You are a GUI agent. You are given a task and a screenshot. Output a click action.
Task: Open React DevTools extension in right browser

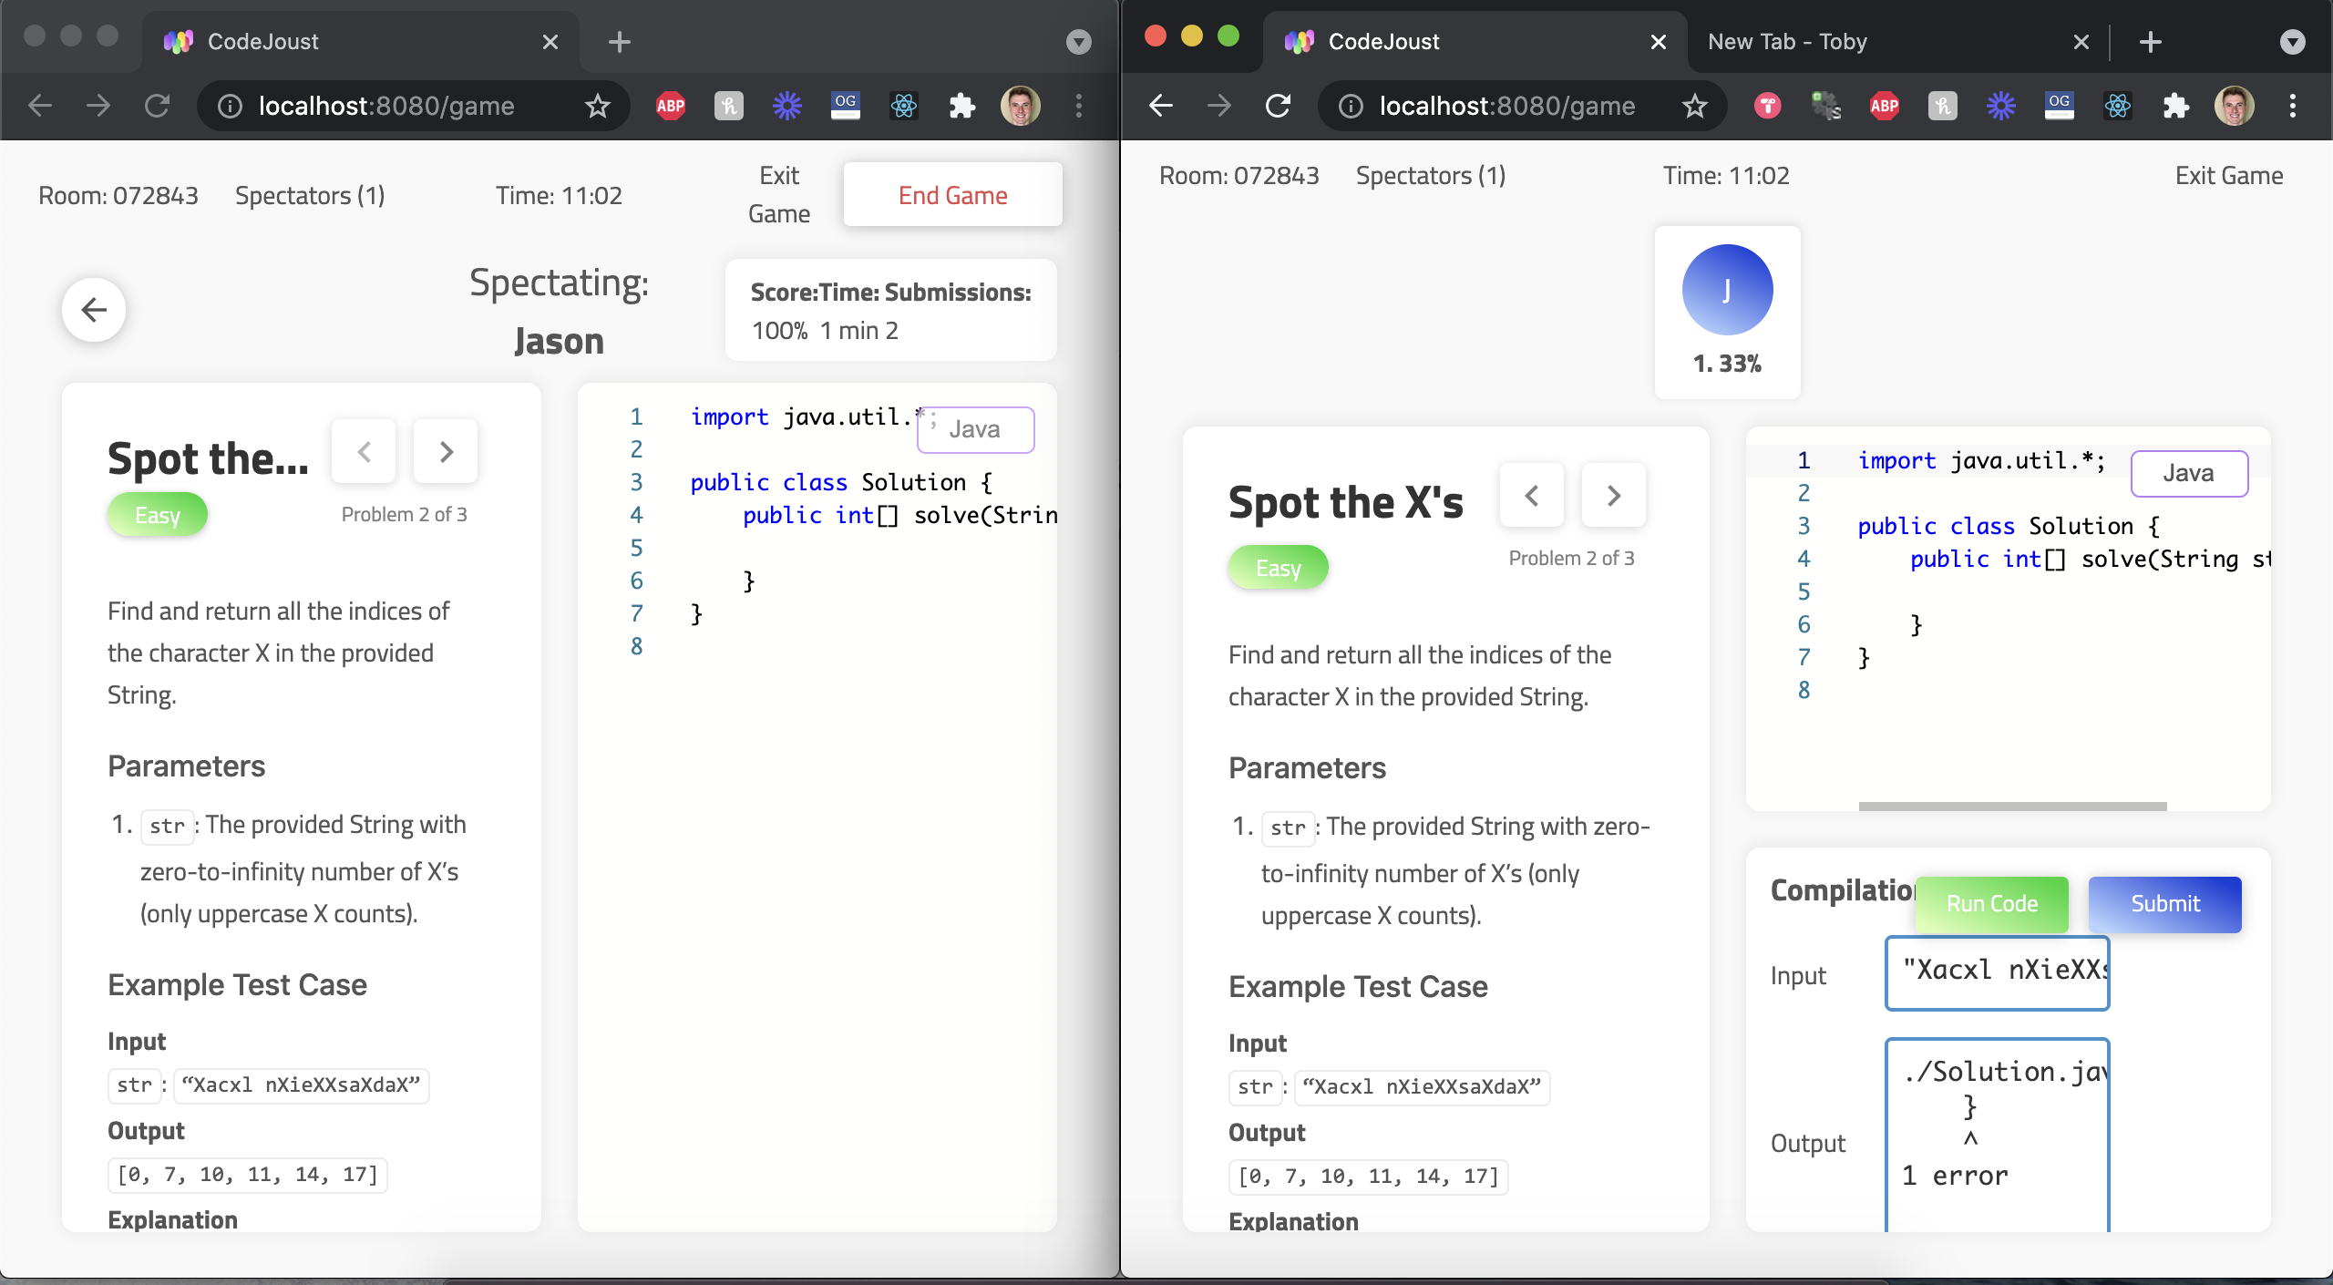coord(2117,106)
